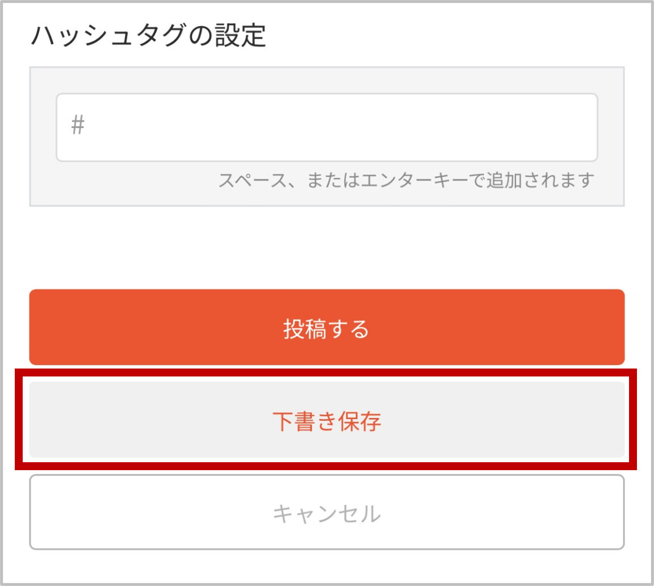Tap the 投稿する label text
This screenshot has height=586, width=654.
(326, 329)
